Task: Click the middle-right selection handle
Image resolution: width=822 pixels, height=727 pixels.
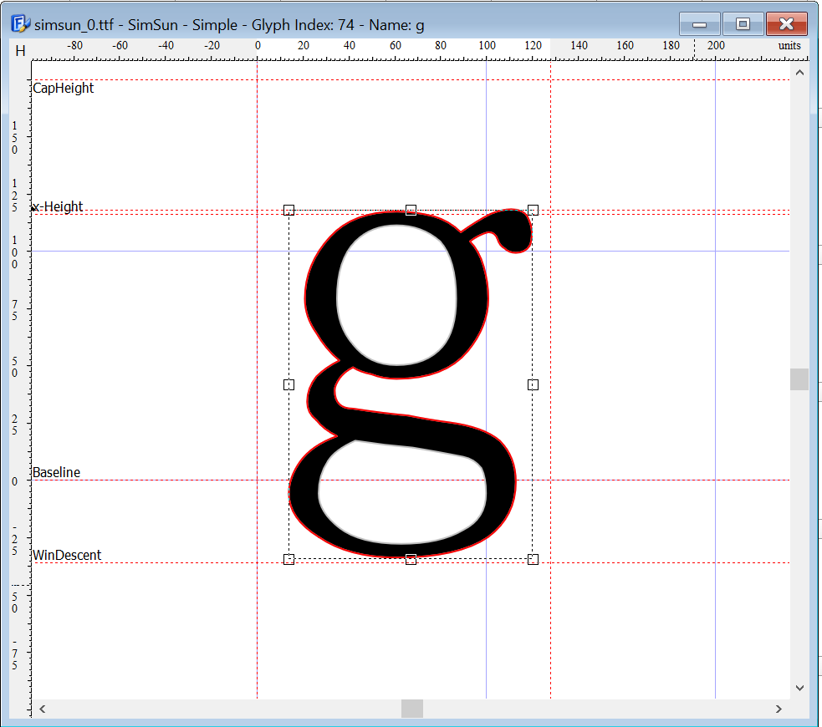Action: pos(533,384)
